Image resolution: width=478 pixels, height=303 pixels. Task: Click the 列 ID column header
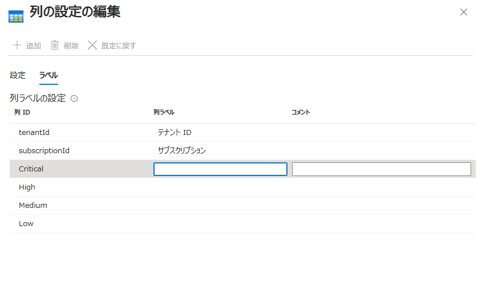click(x=22, y=112)
